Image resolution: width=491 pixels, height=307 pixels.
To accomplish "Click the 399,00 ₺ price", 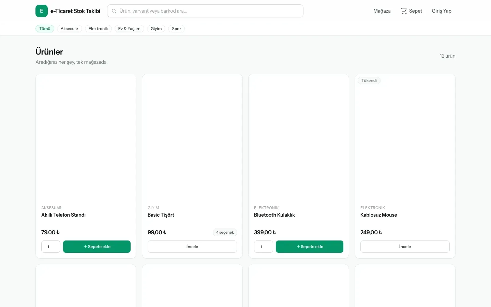I will click(x=265, y=232).
